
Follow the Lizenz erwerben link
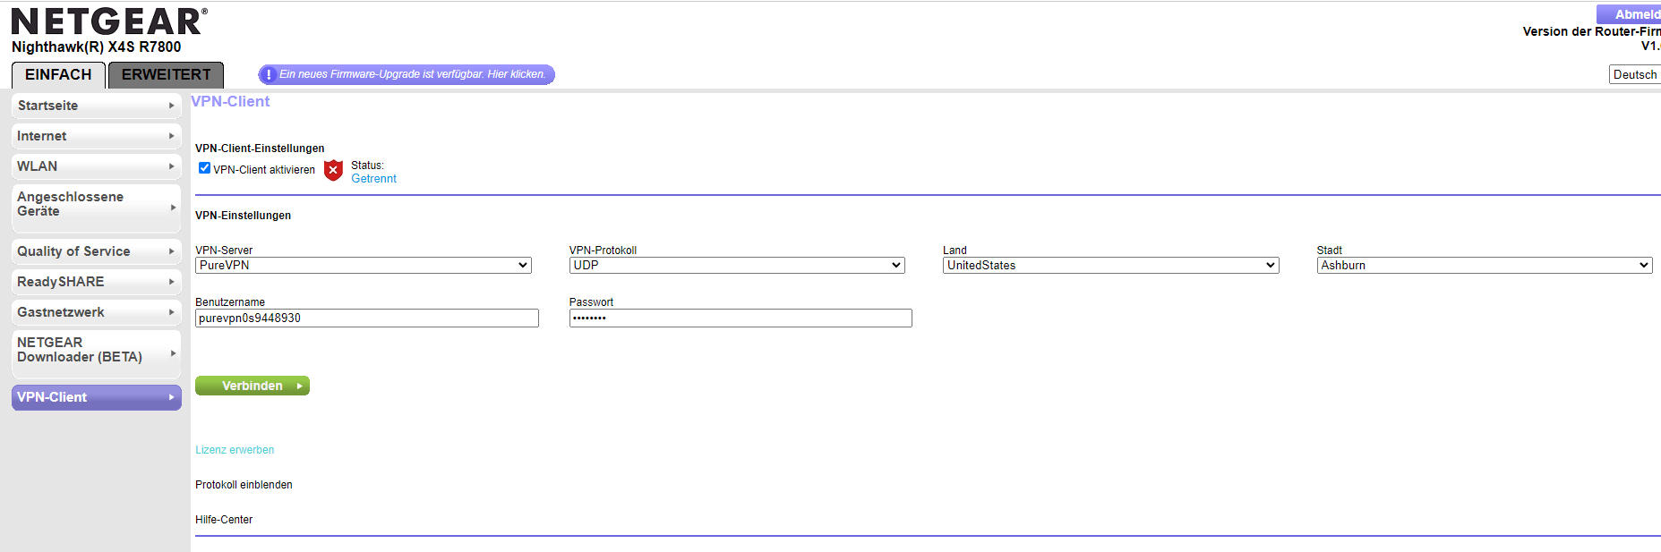[235, 450]
